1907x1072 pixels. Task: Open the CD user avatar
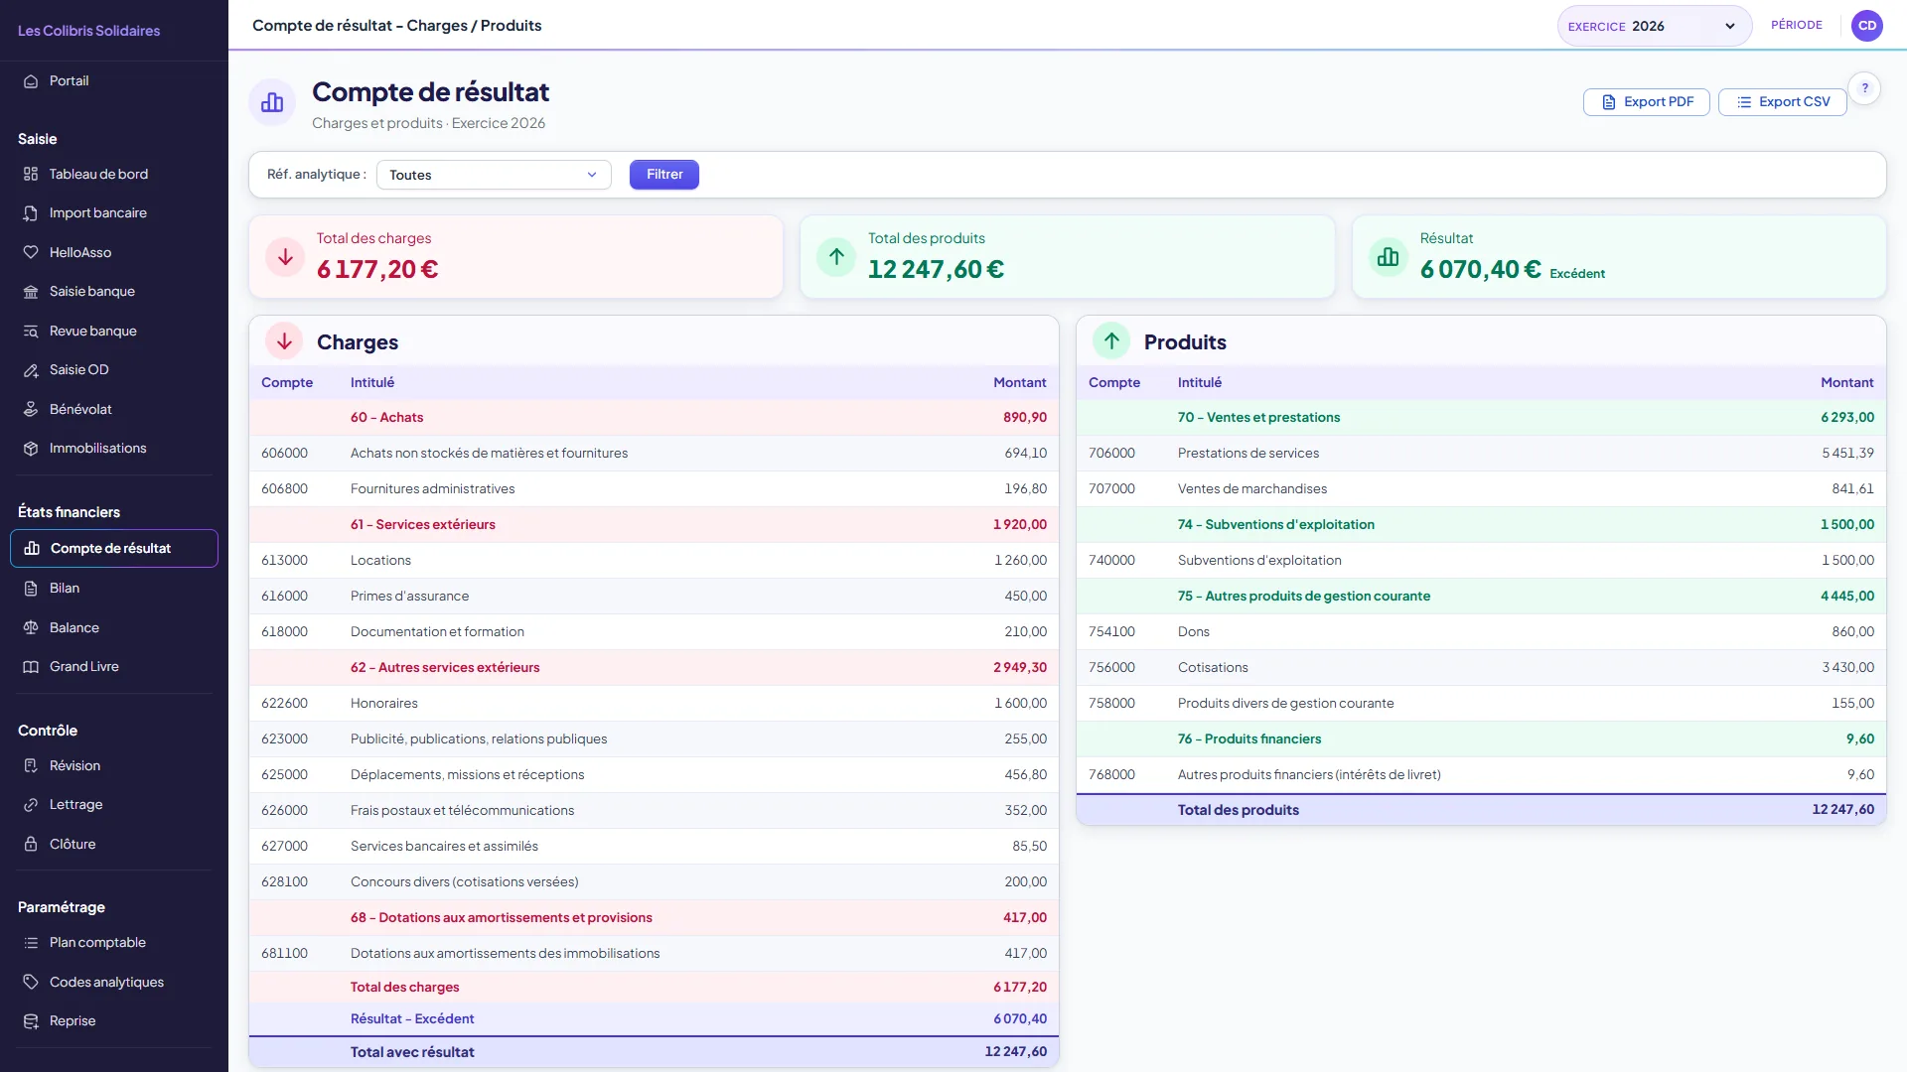[x=1867, y=26]
